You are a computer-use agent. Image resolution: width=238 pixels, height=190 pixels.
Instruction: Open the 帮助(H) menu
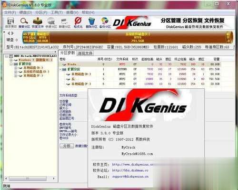[x=88, y=12]
